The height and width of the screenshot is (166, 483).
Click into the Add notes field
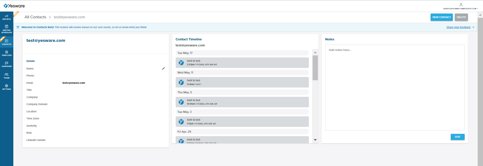pyautogui.click(x=395, y=88)
